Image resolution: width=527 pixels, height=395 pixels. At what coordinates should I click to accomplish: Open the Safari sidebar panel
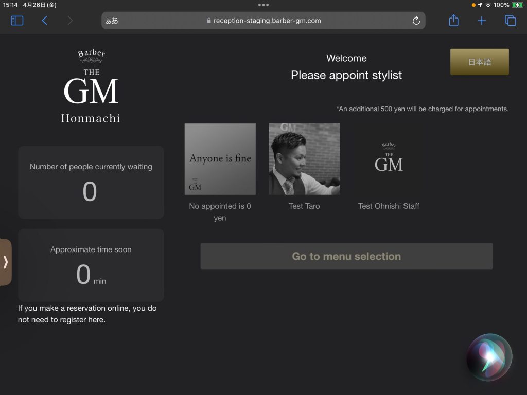pos(17,21)
